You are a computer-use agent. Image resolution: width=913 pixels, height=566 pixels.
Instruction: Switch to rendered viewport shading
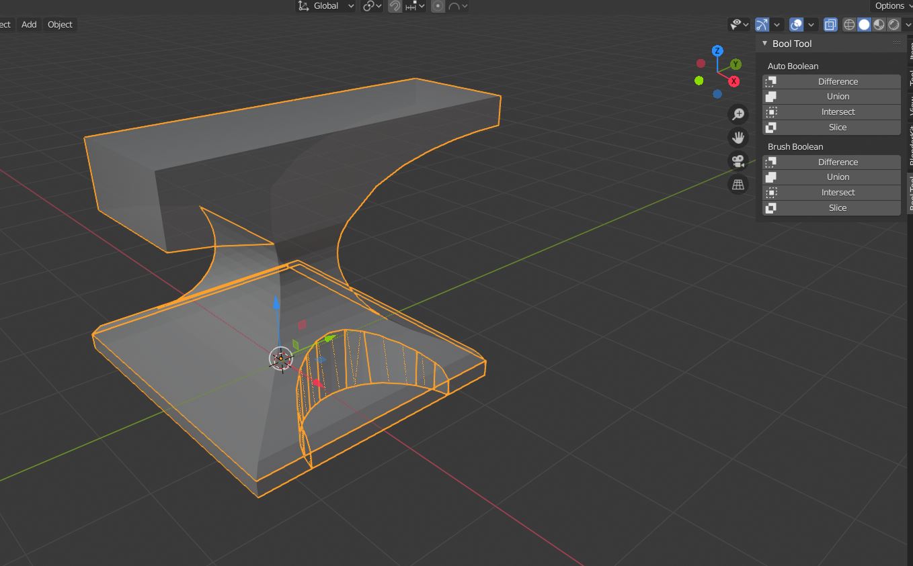click(894, 25)
